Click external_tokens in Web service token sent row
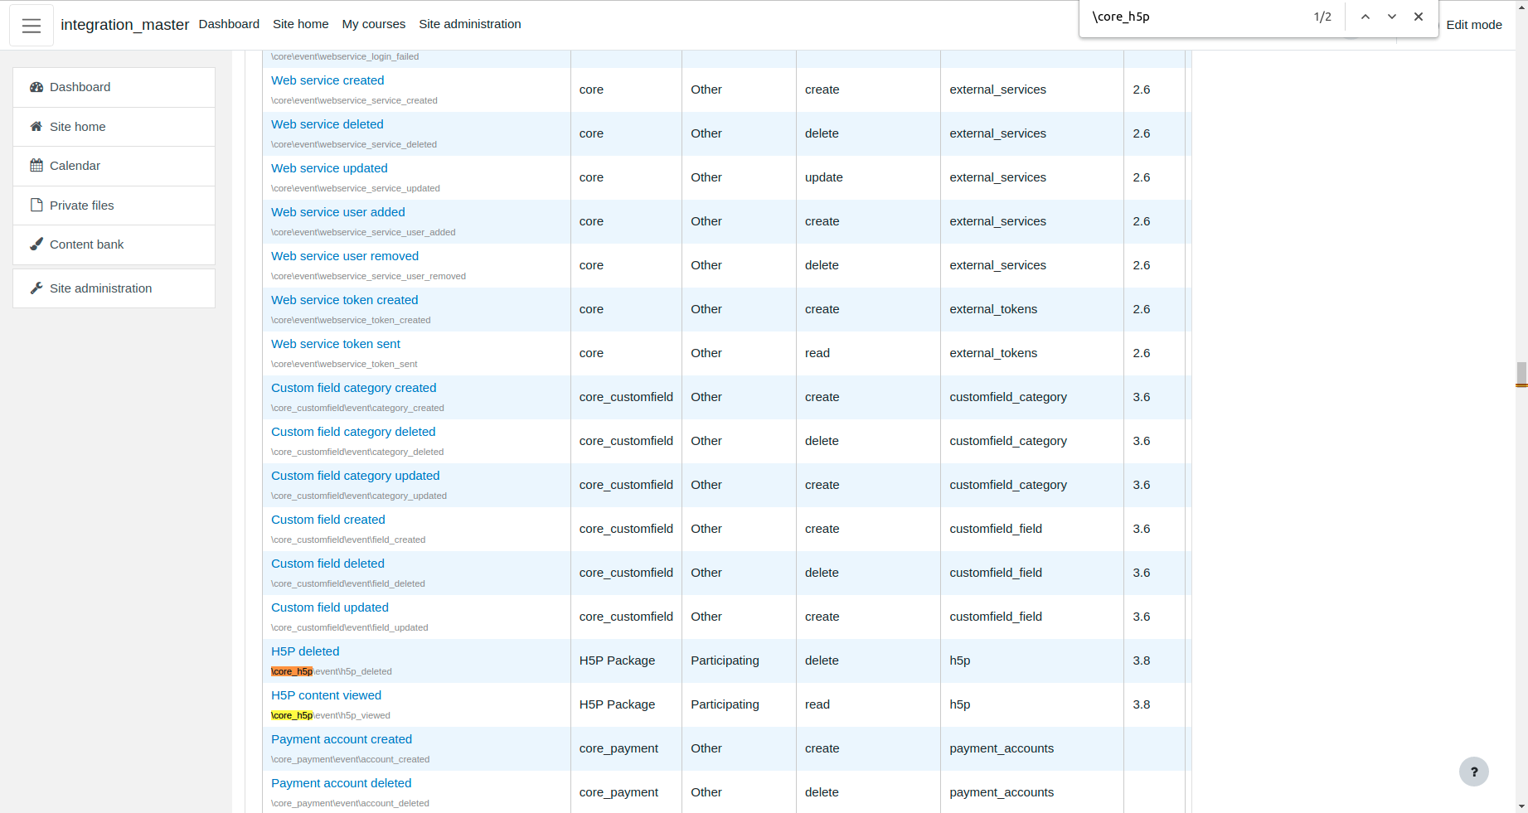 point(994,353)
